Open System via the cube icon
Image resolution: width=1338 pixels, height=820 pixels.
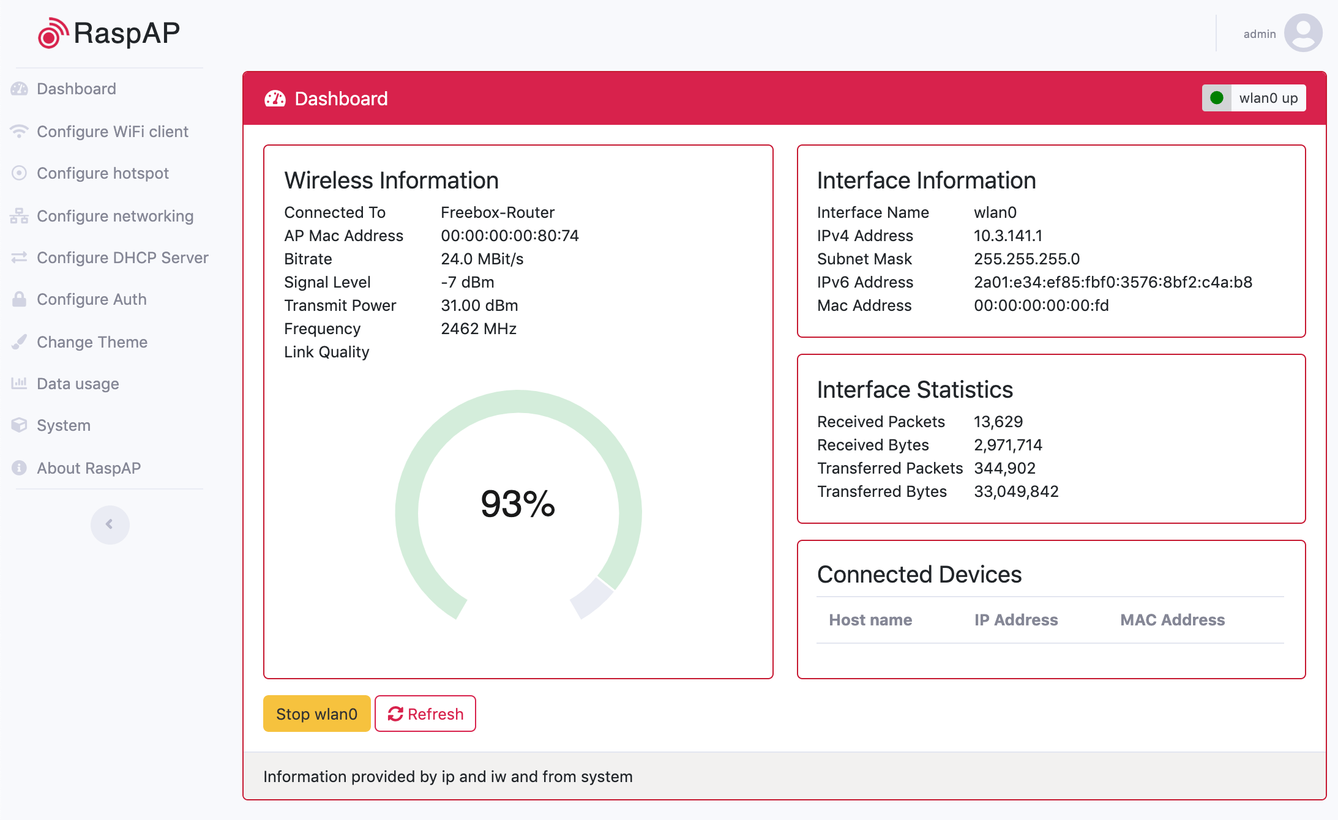coord(19,425)
